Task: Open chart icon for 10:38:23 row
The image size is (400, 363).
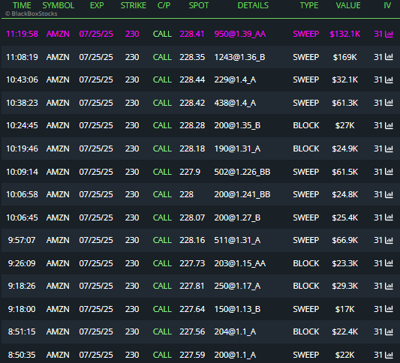Action: pos(389,103)
